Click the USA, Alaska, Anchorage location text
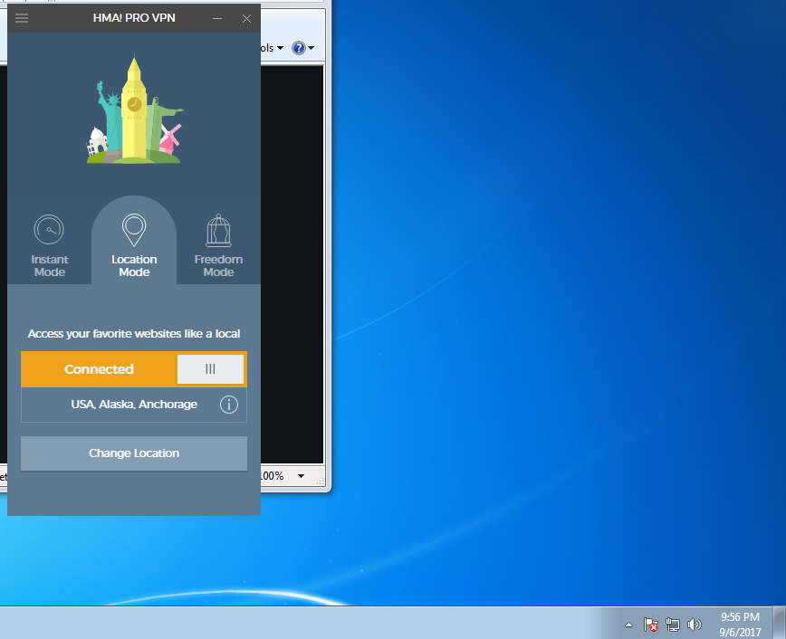This screenshot has height=639, width=786. (x=134, y=405)
